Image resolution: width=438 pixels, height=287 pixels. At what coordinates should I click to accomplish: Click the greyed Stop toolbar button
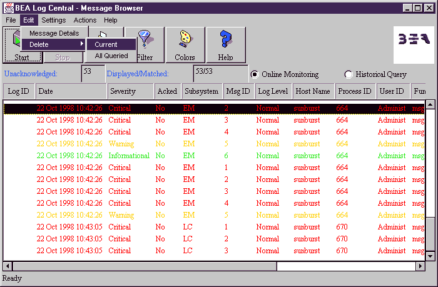coord(63,58)
